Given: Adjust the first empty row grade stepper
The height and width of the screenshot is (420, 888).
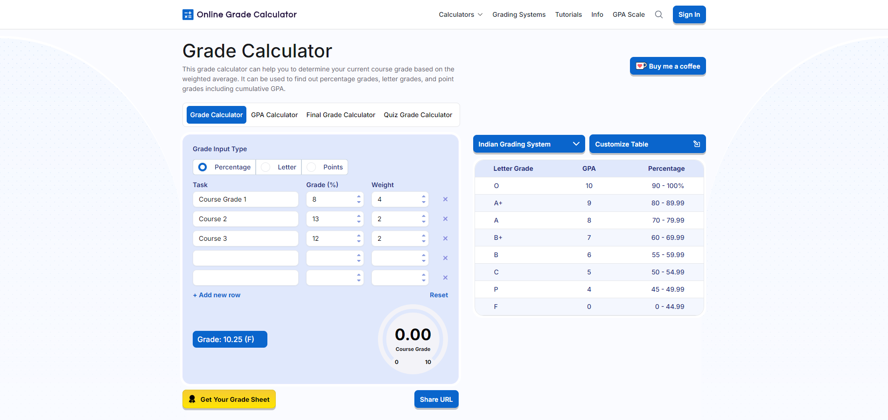Looking at the screenshot, I should pyautogui.click(x=359, y=258).
